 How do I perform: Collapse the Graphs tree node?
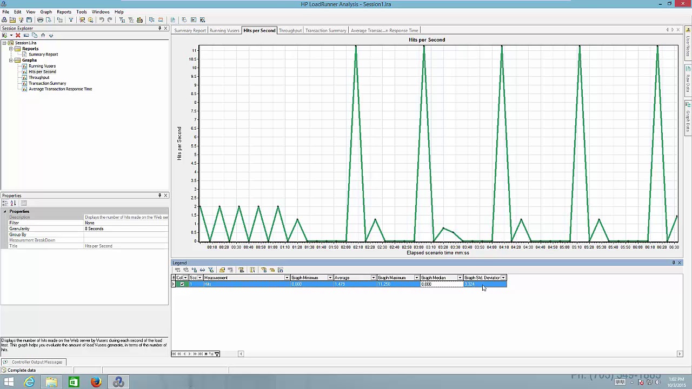tap(11, 60)
